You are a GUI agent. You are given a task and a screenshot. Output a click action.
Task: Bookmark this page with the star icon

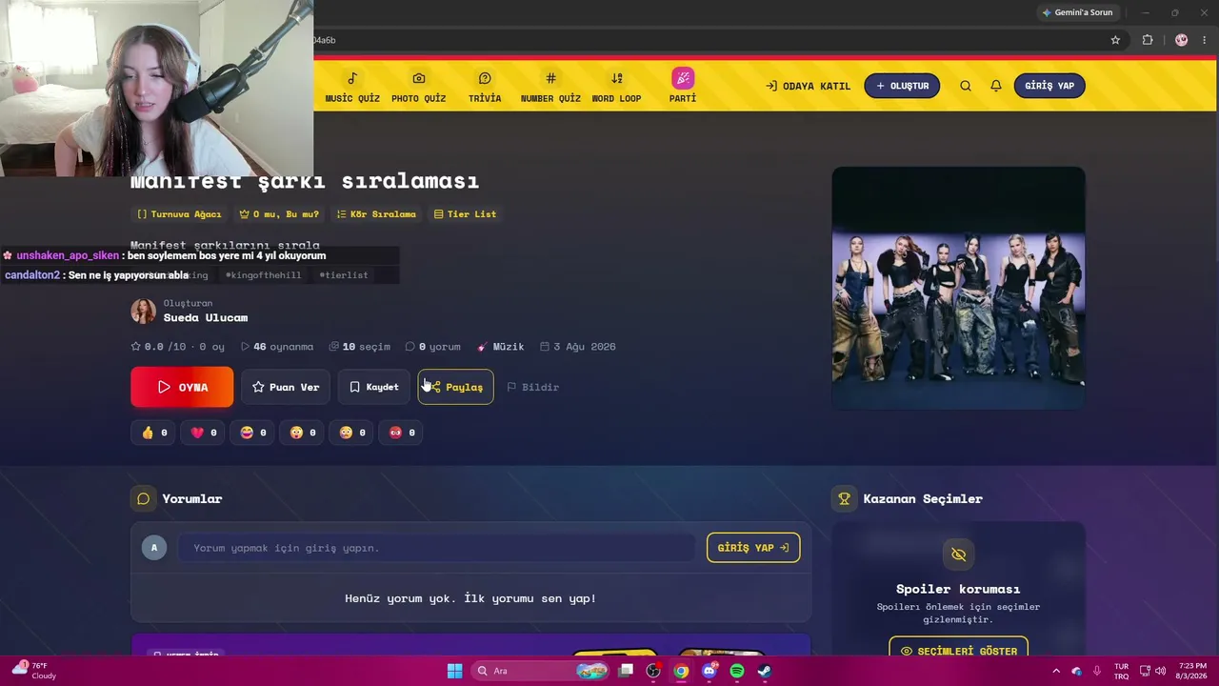coord(1115,40)
